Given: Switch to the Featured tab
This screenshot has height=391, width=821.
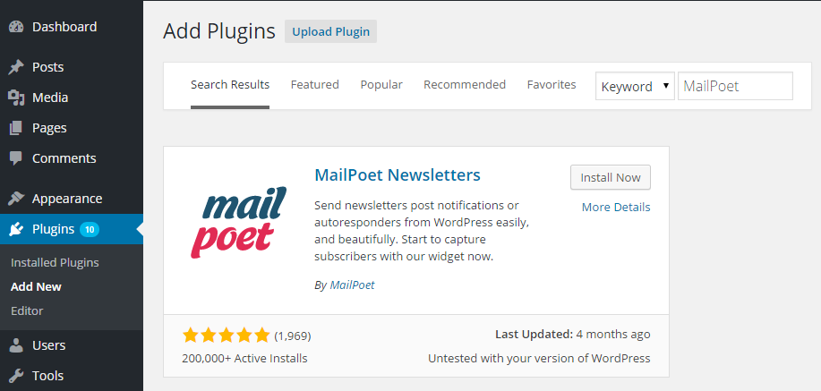Looking at the screenshot, I should pyautogui.click(x=314, y=84).
